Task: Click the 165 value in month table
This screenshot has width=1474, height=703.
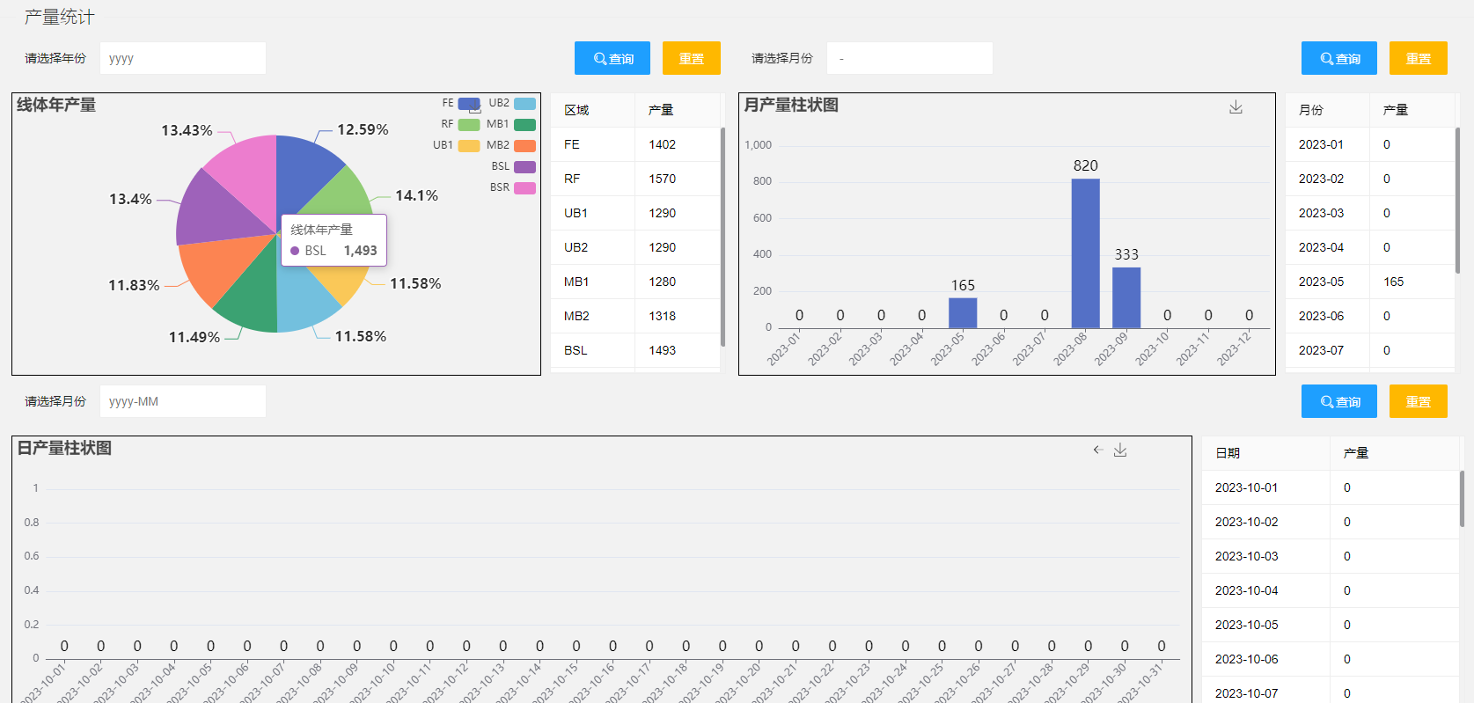Action: (x=1393, y=282)
